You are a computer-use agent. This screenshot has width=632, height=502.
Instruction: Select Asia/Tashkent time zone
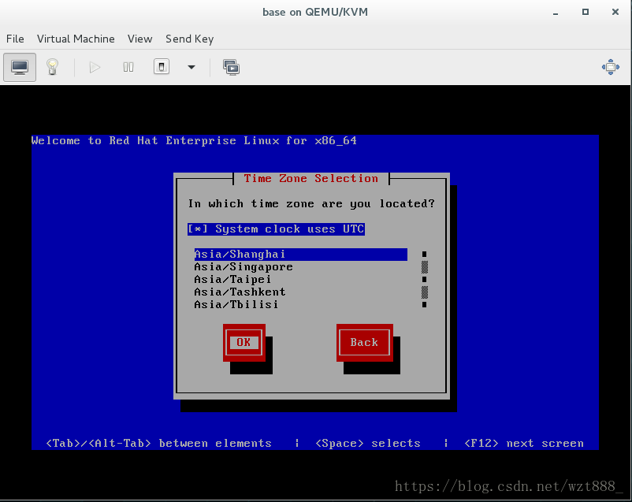click(x=301, y=292)
